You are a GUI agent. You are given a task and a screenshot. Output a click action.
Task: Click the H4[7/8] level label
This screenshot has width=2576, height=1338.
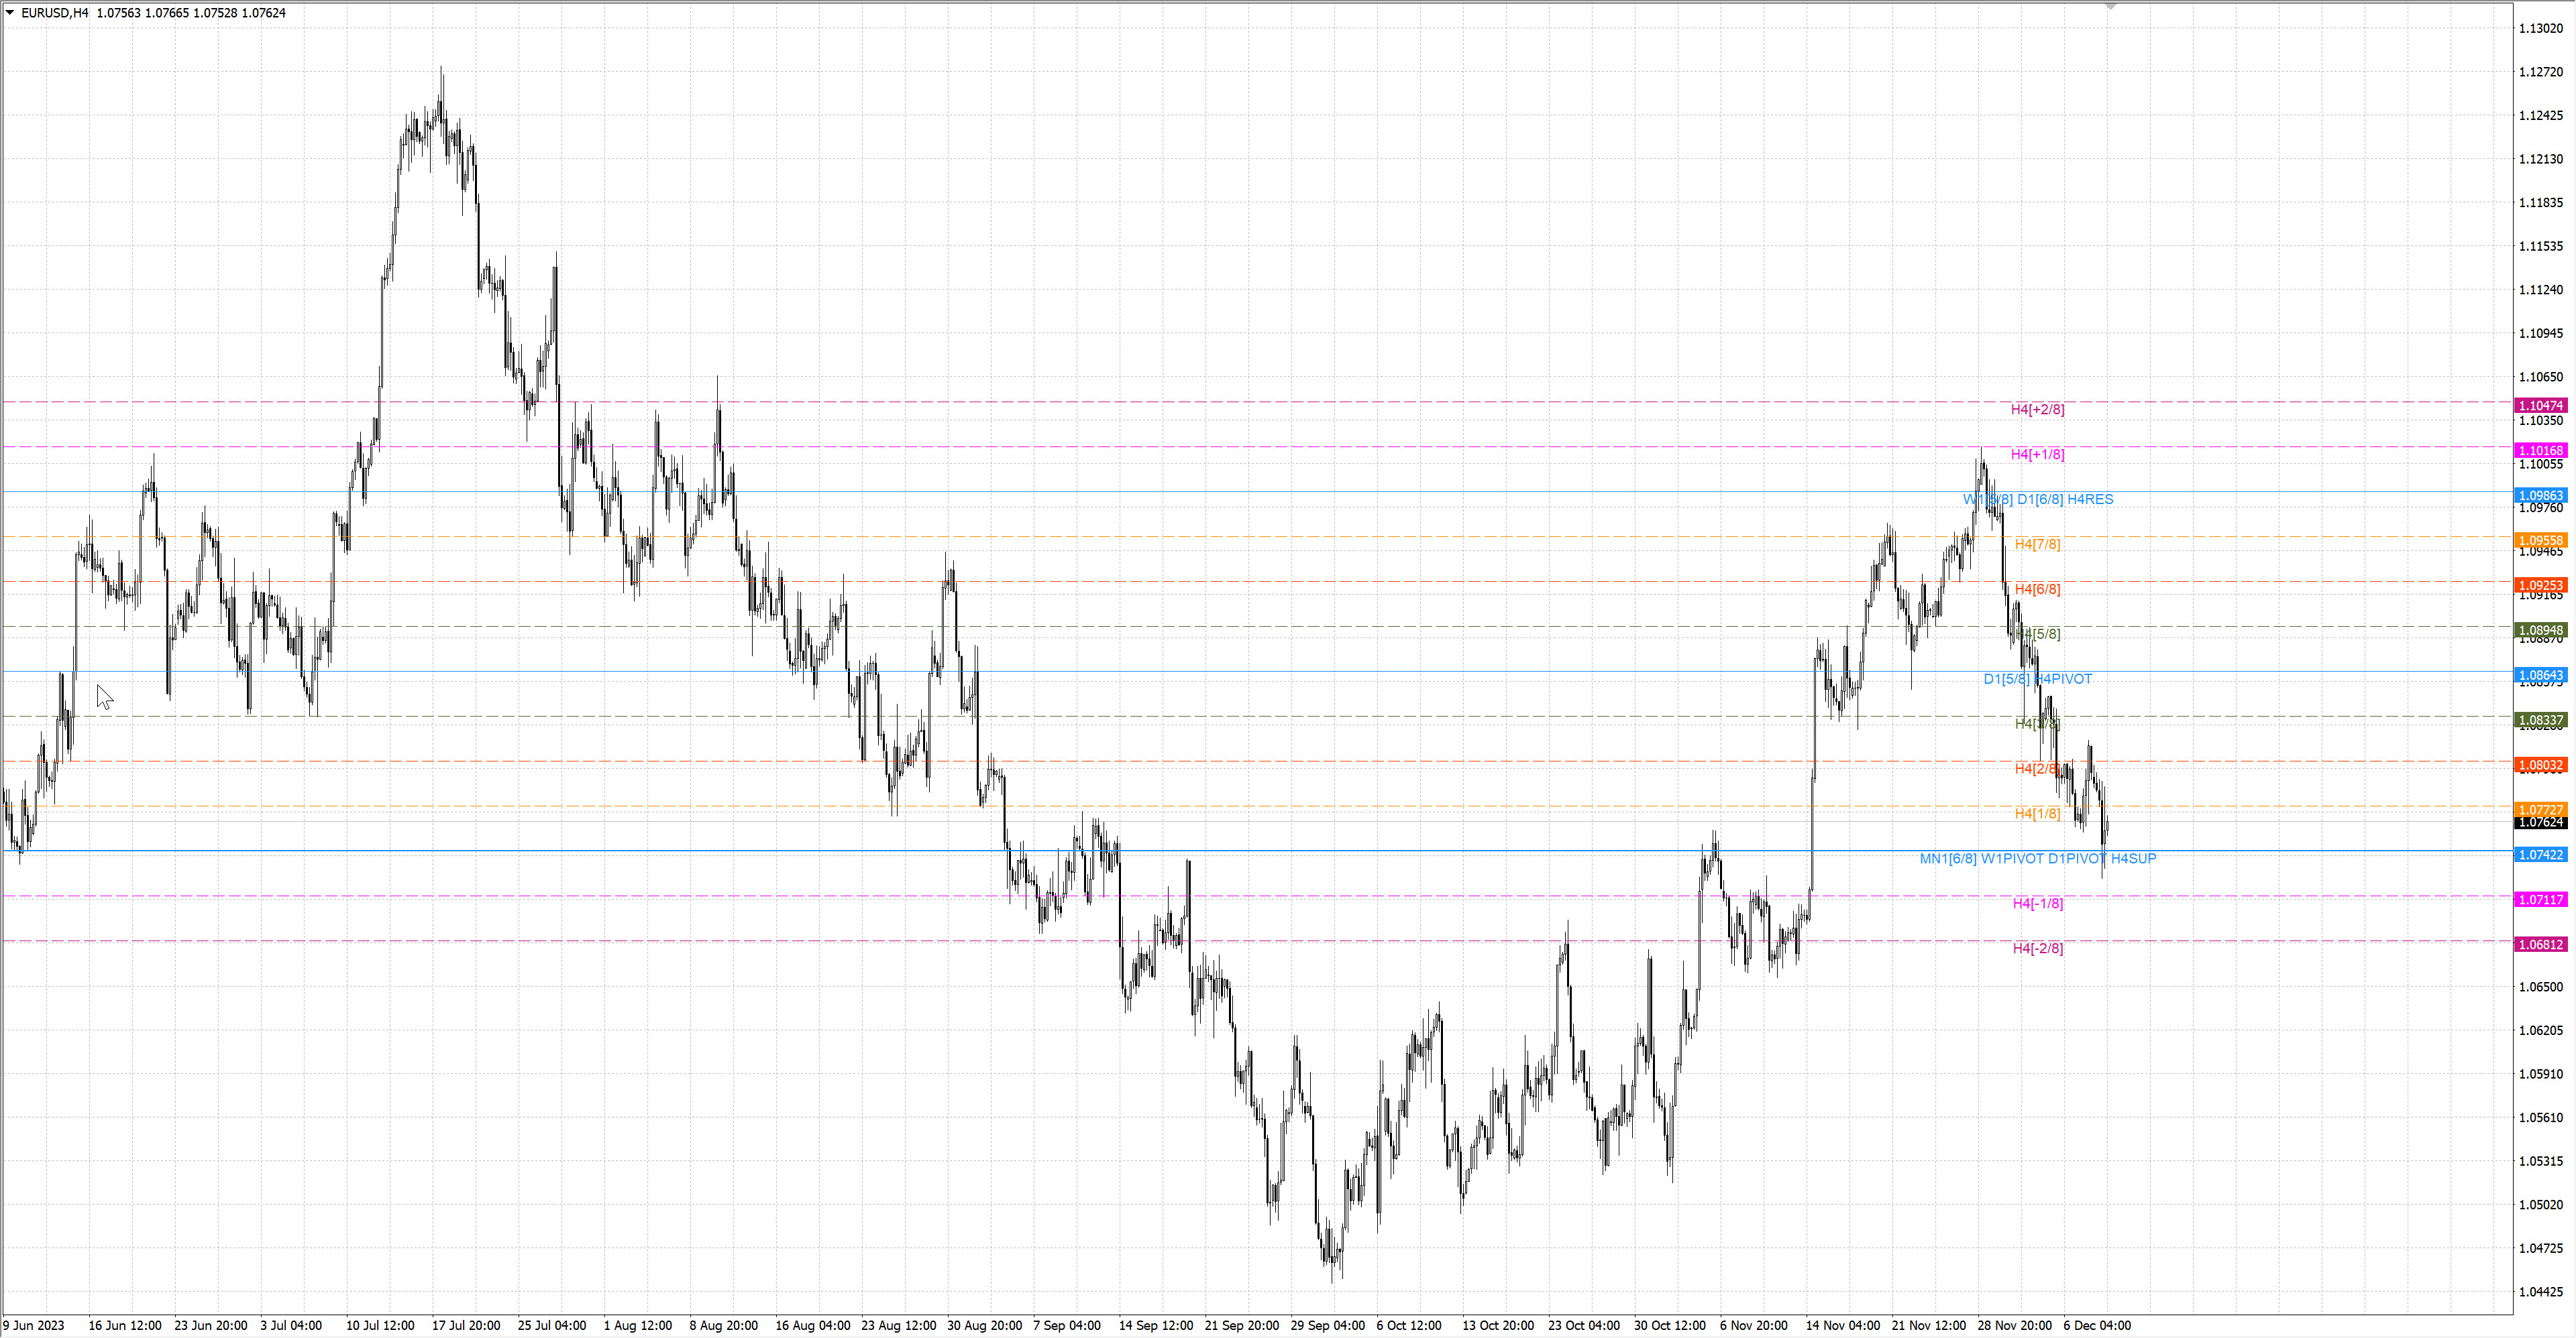click(2037, 544)
